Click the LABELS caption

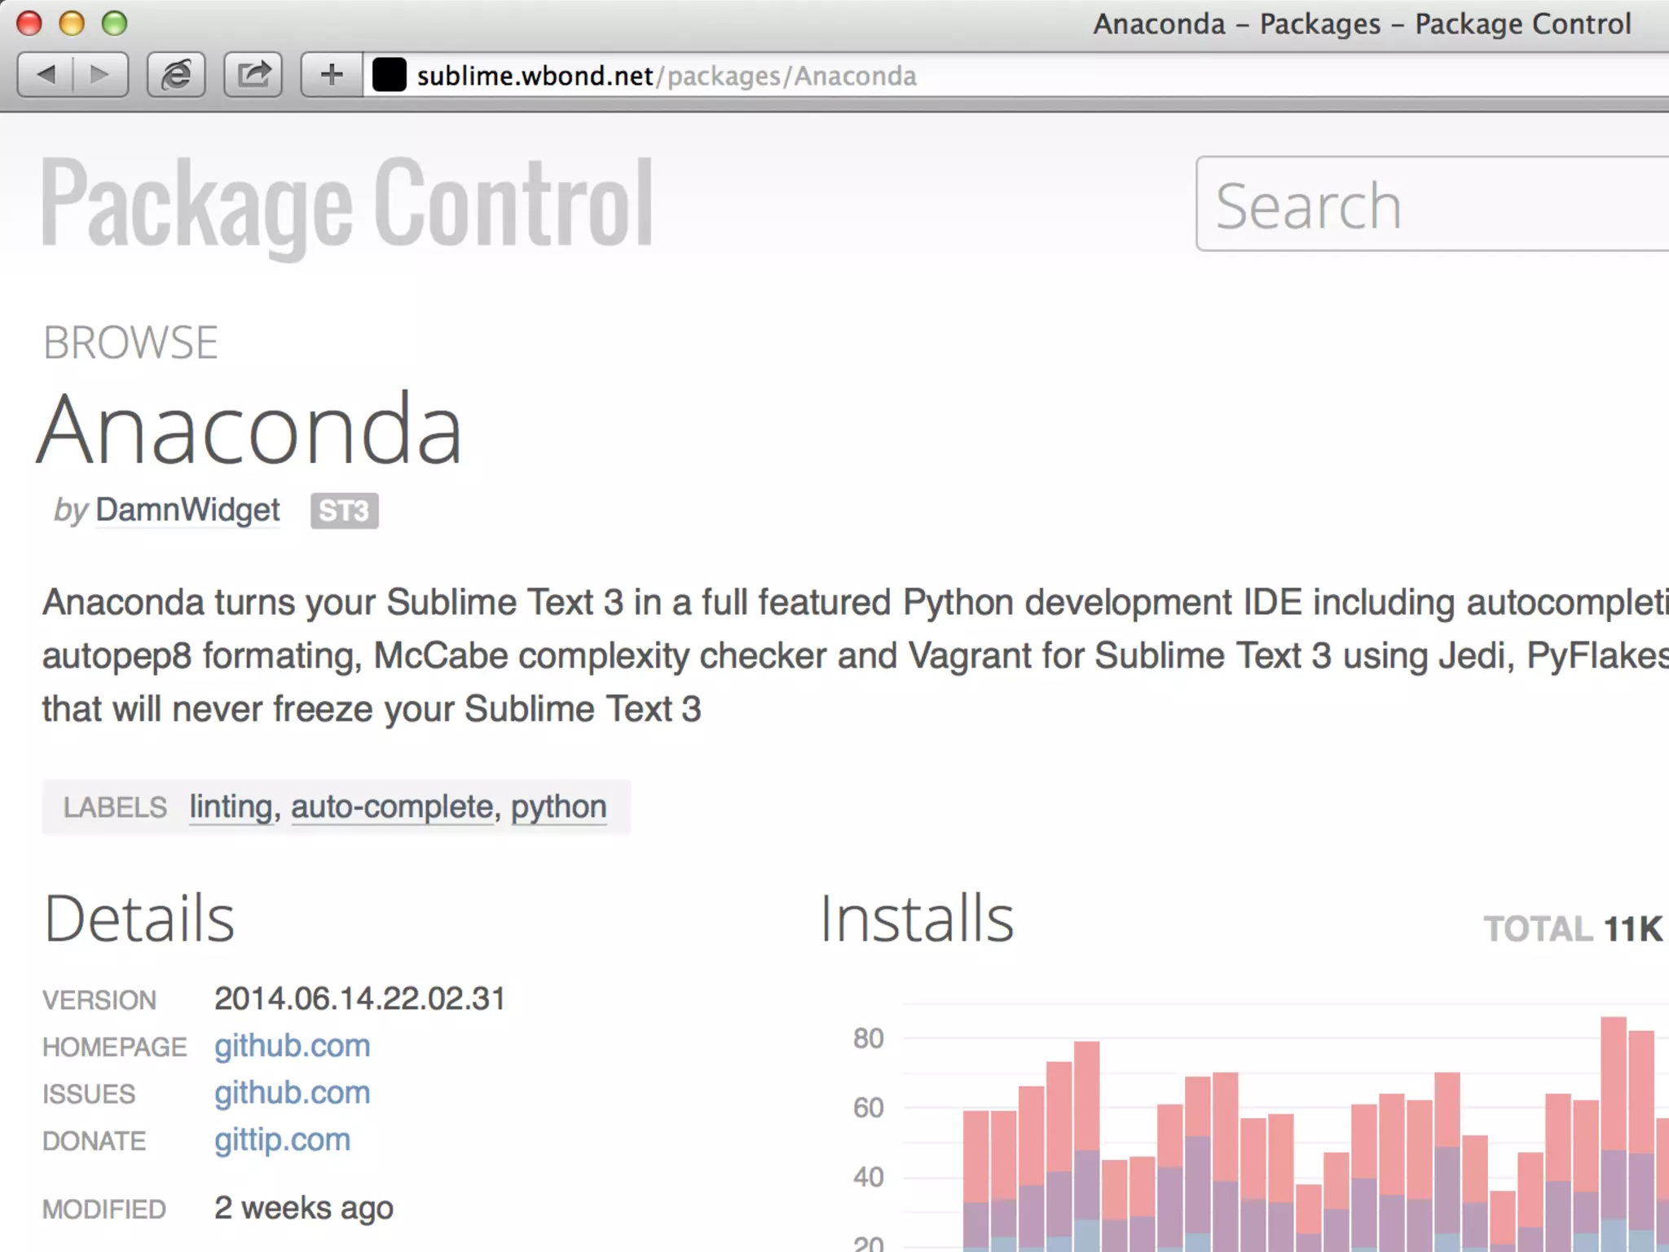(x=115, y=808)
